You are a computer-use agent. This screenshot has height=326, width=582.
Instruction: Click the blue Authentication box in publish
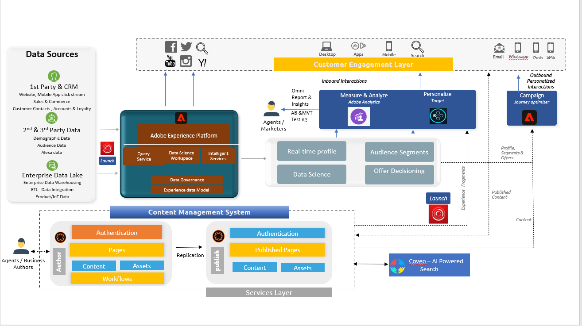(x=277, y=233)
